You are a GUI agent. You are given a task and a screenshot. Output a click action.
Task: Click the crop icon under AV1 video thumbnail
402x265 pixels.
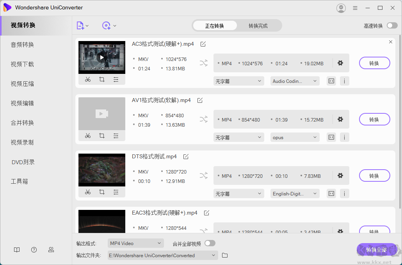click(x=102, y=136)
